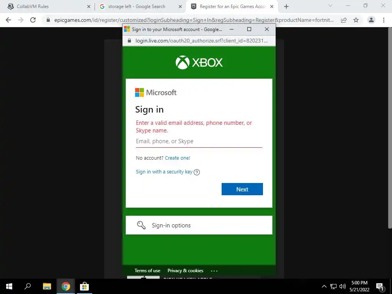Viewport: 392px width, 294px height.
Task: Open the Windows Start menu
Action: click(x=9, y=286)
